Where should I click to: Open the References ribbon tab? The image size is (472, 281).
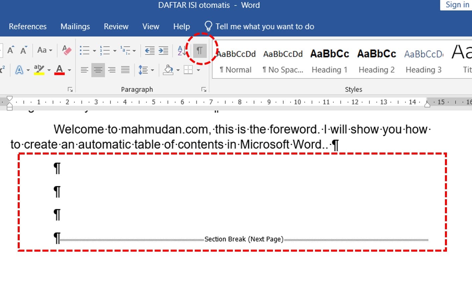[28, 27]
